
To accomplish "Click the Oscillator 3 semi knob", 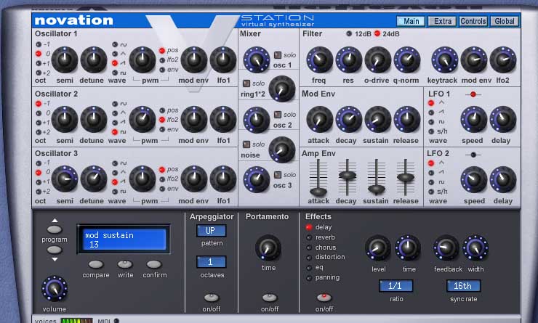I will tap(65, 179).
